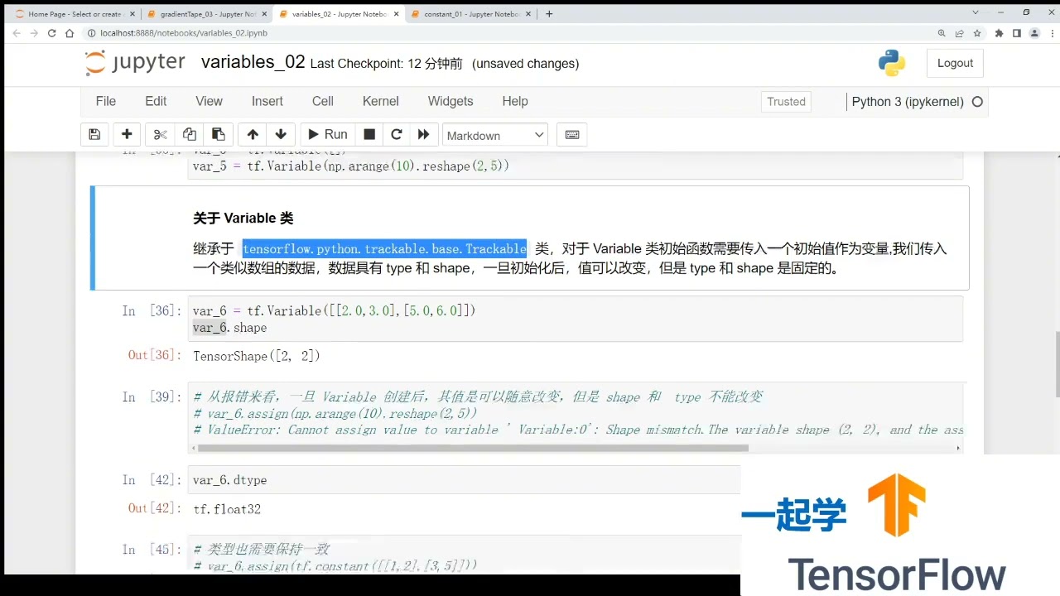This screenshot has width=1060, height=596.
Task: Restart kernel and run all cells icon
Action: 424,134
